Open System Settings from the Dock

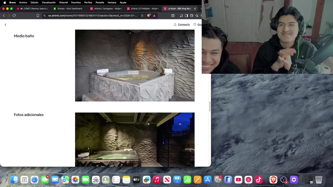218,180
